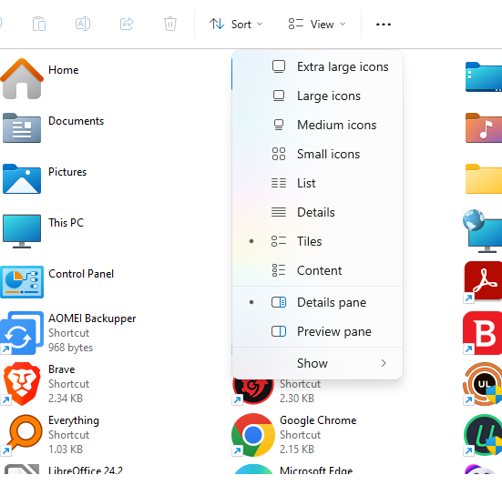Open the Sort dropdown

(x=236, y=25)
